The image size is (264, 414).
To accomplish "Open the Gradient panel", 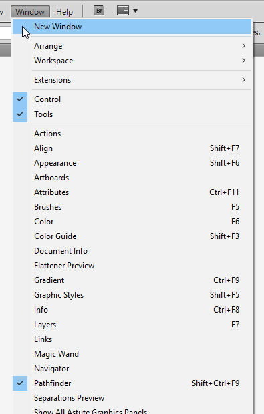I will point(132,280).
